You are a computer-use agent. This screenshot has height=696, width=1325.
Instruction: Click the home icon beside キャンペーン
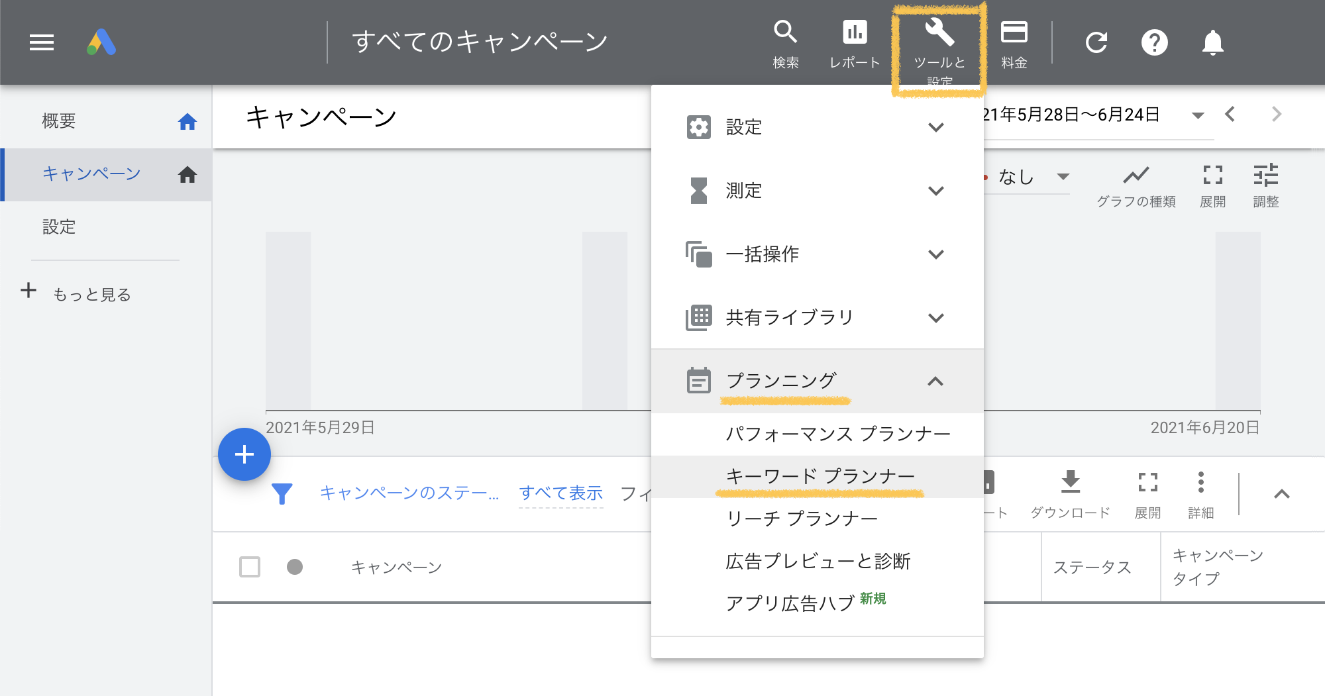click(x=187, y=175)
